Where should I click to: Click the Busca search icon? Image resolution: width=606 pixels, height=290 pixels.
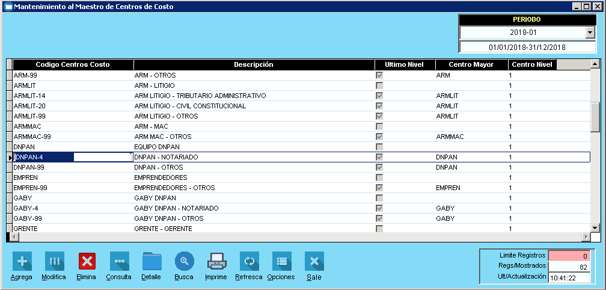184,261
